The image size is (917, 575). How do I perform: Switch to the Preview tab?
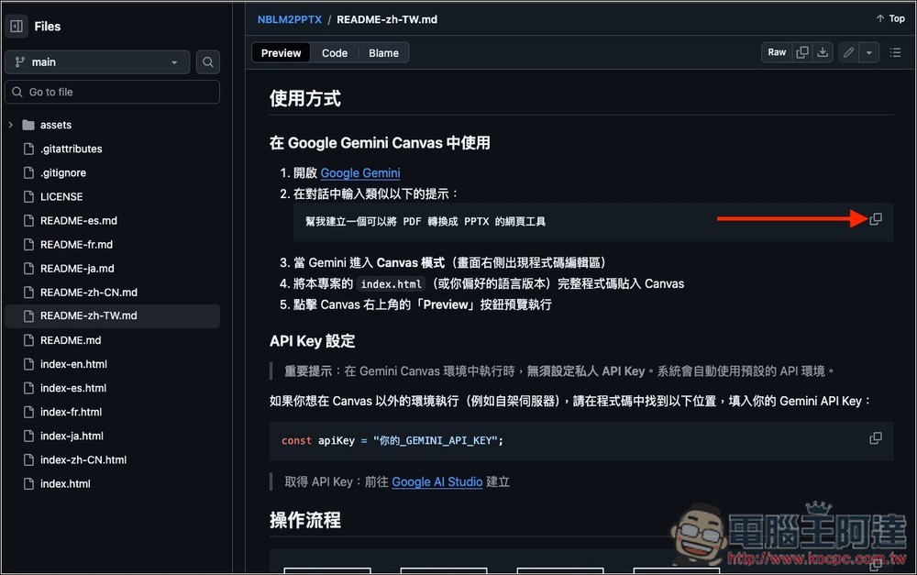pyautogui.click(x=281, y=52)
